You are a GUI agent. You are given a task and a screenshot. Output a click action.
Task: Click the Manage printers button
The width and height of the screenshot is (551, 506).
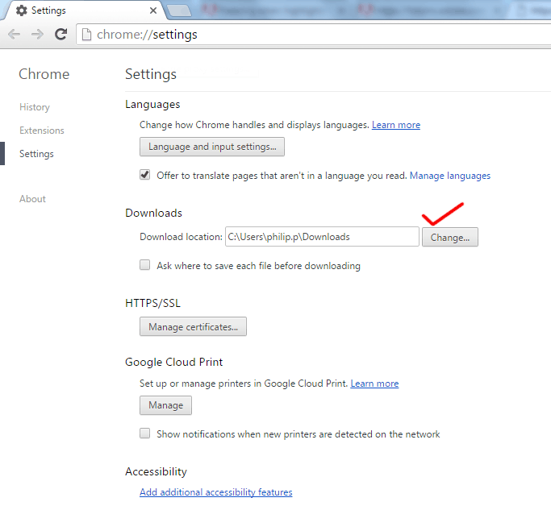coord(166,405)
